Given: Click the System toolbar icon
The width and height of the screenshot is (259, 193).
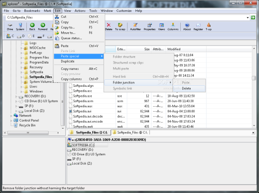Looking at the screenshot, I should tap(20, 27).
